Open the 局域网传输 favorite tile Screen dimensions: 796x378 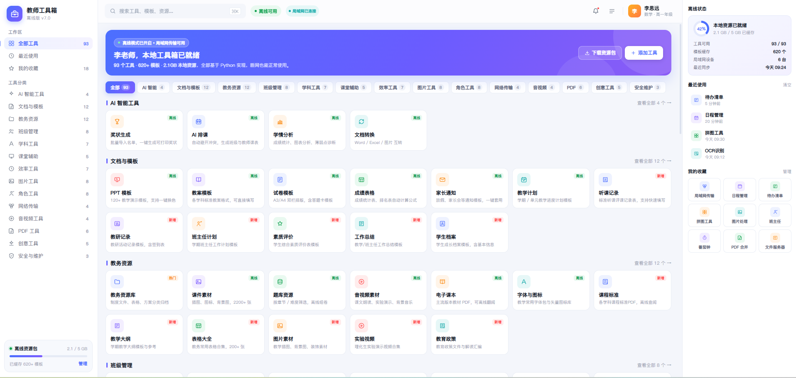coord(704,190)
